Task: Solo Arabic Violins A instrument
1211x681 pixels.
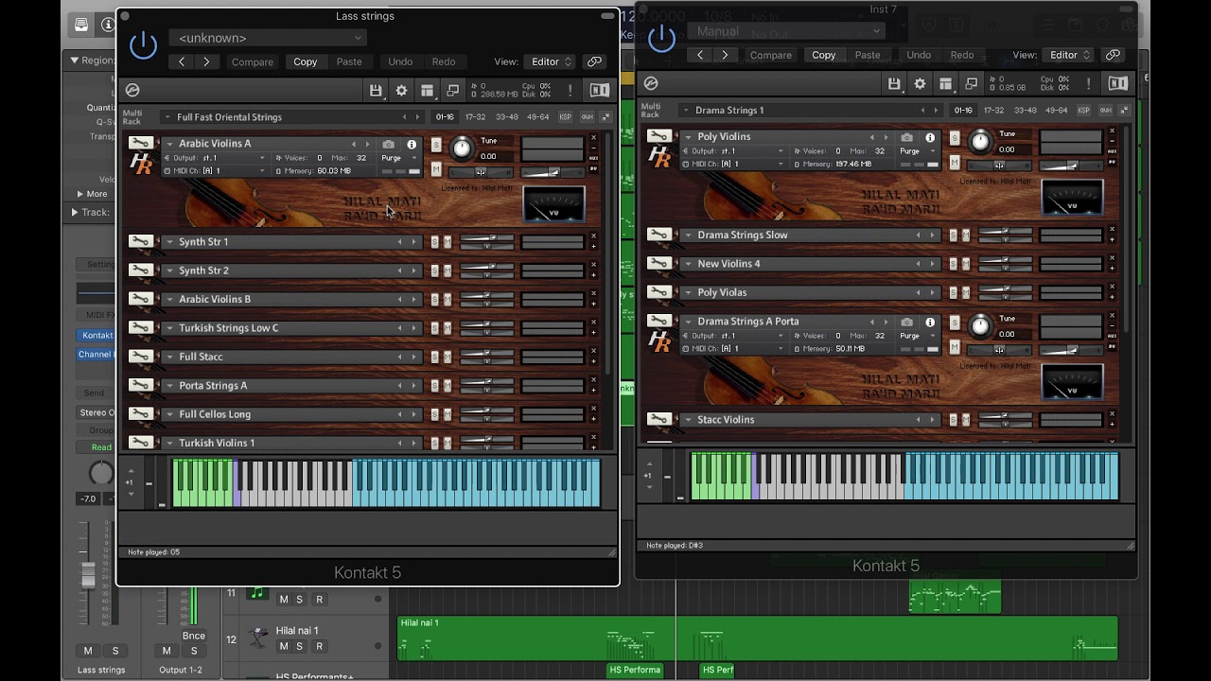Action: [x=436, y=145]
